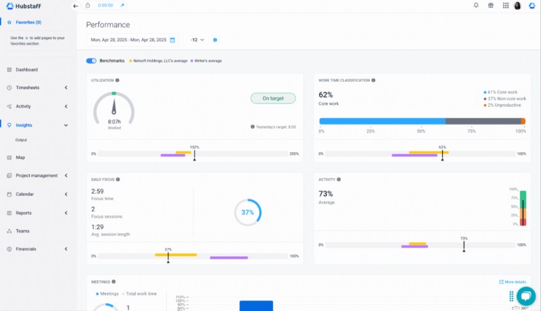Screen dimensions: 541x311
Task: Click the date range input field
Action: coord(132,40)
